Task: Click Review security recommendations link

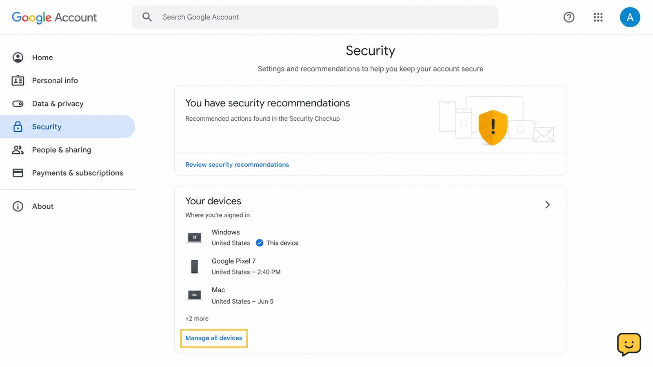Action: click(237, 165)
